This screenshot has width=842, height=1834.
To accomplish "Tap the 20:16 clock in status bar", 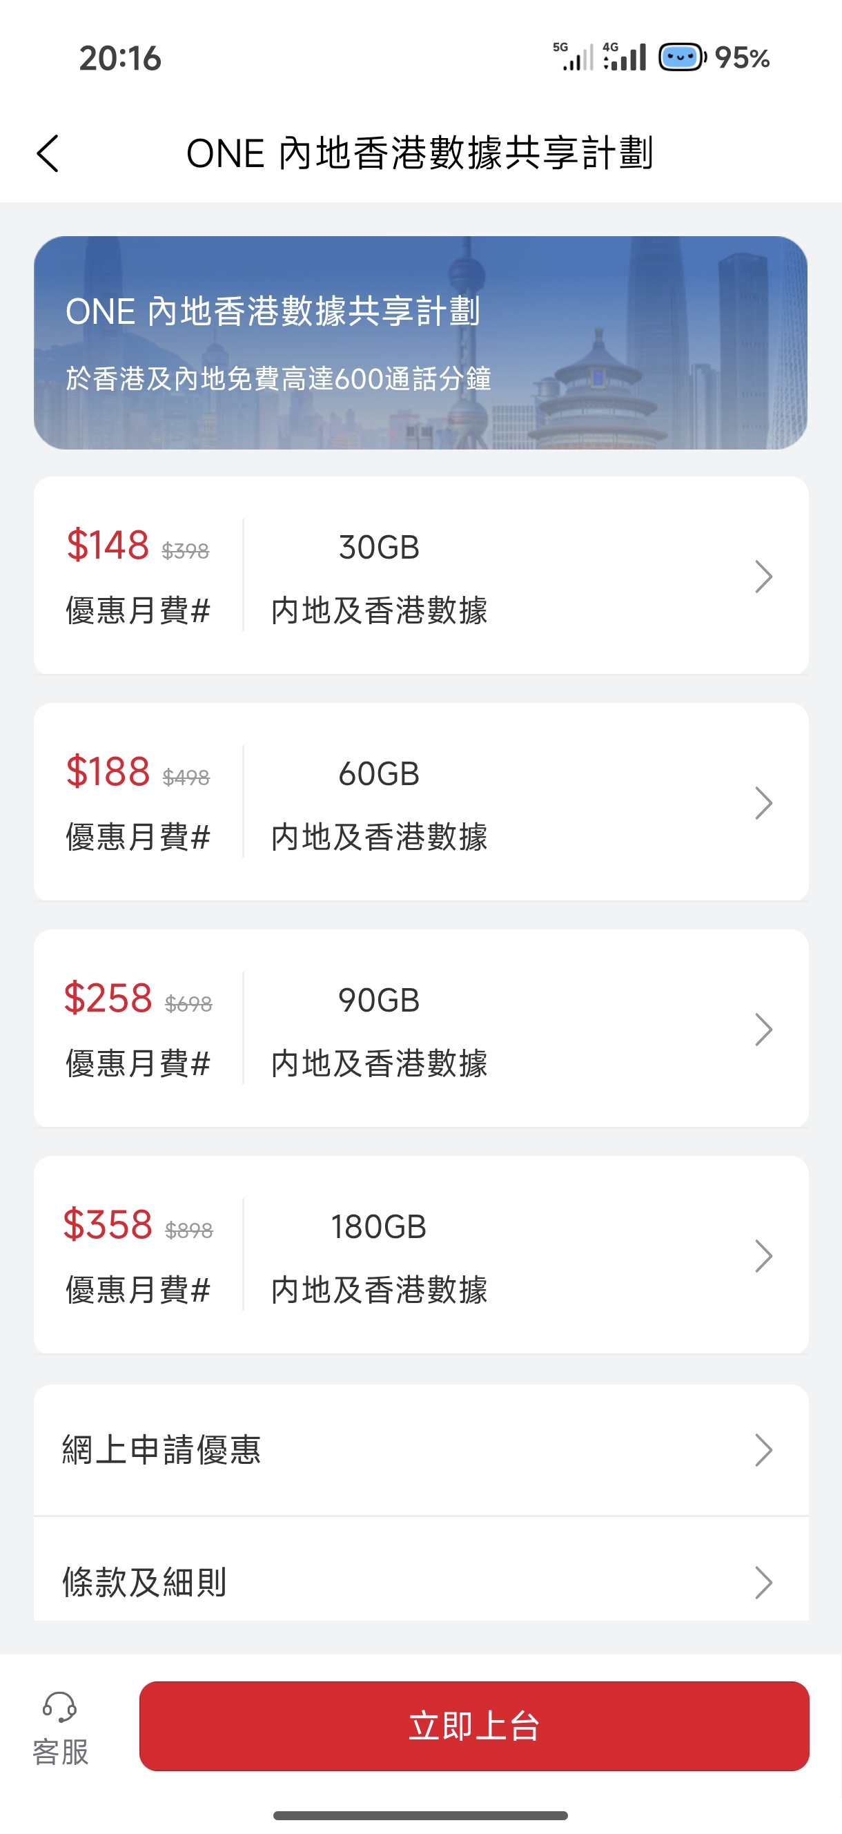I will (x=120, y=58).
